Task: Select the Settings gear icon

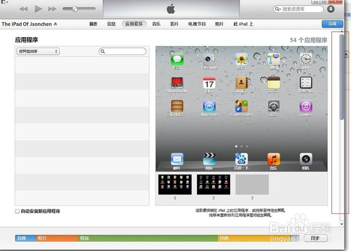Action: 274,106
